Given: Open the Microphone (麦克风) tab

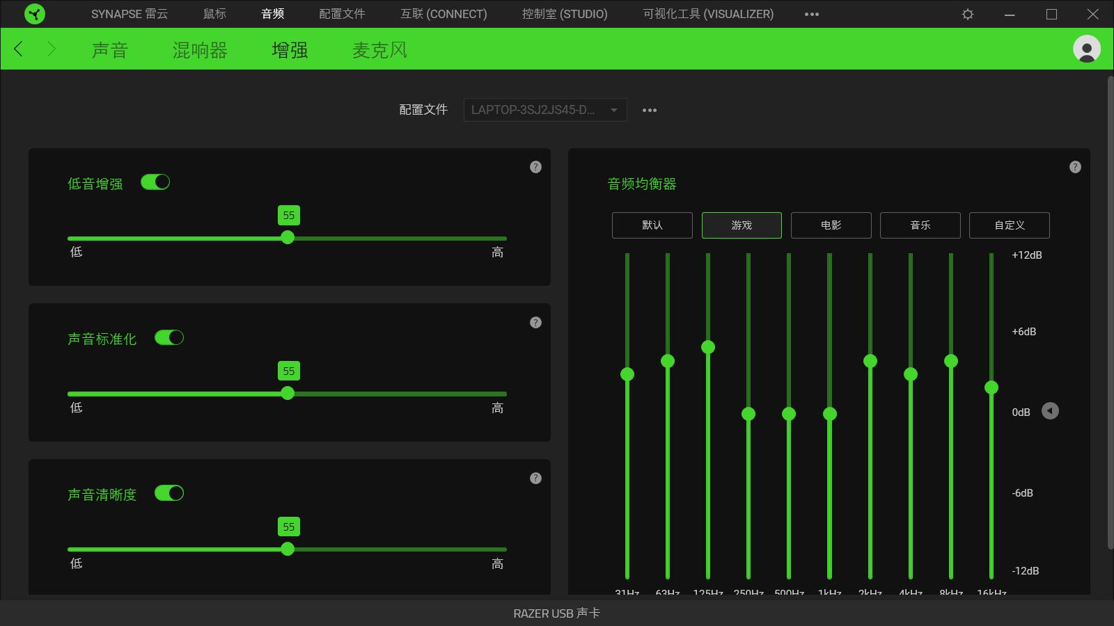Looking at the screenshot, I should pyautogui.click(x=379, y=50).
